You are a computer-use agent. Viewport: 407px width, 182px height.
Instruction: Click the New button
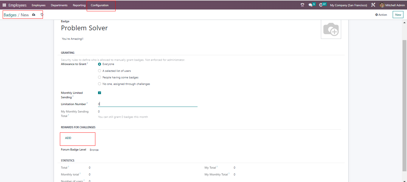[x=398, y=15]
